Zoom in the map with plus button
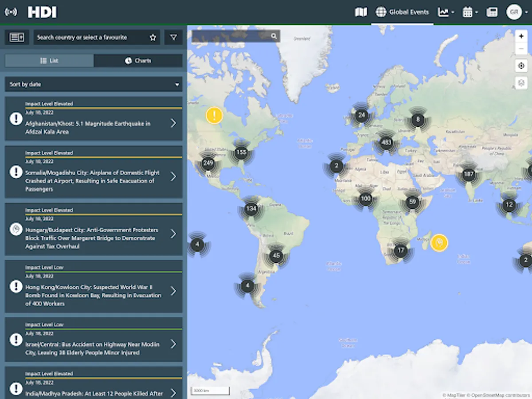Viewport: 532px width, 399px height. [521, 36]
